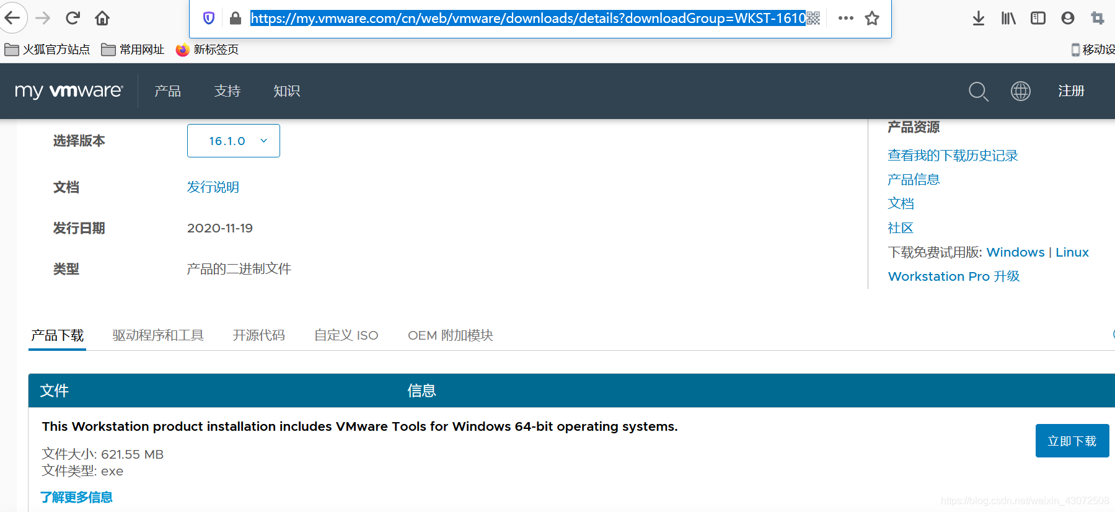The height and width of the screenshot is (512, 1115).
Task: Select 产品的二进制文件 type text
Action: click(239, 269)
